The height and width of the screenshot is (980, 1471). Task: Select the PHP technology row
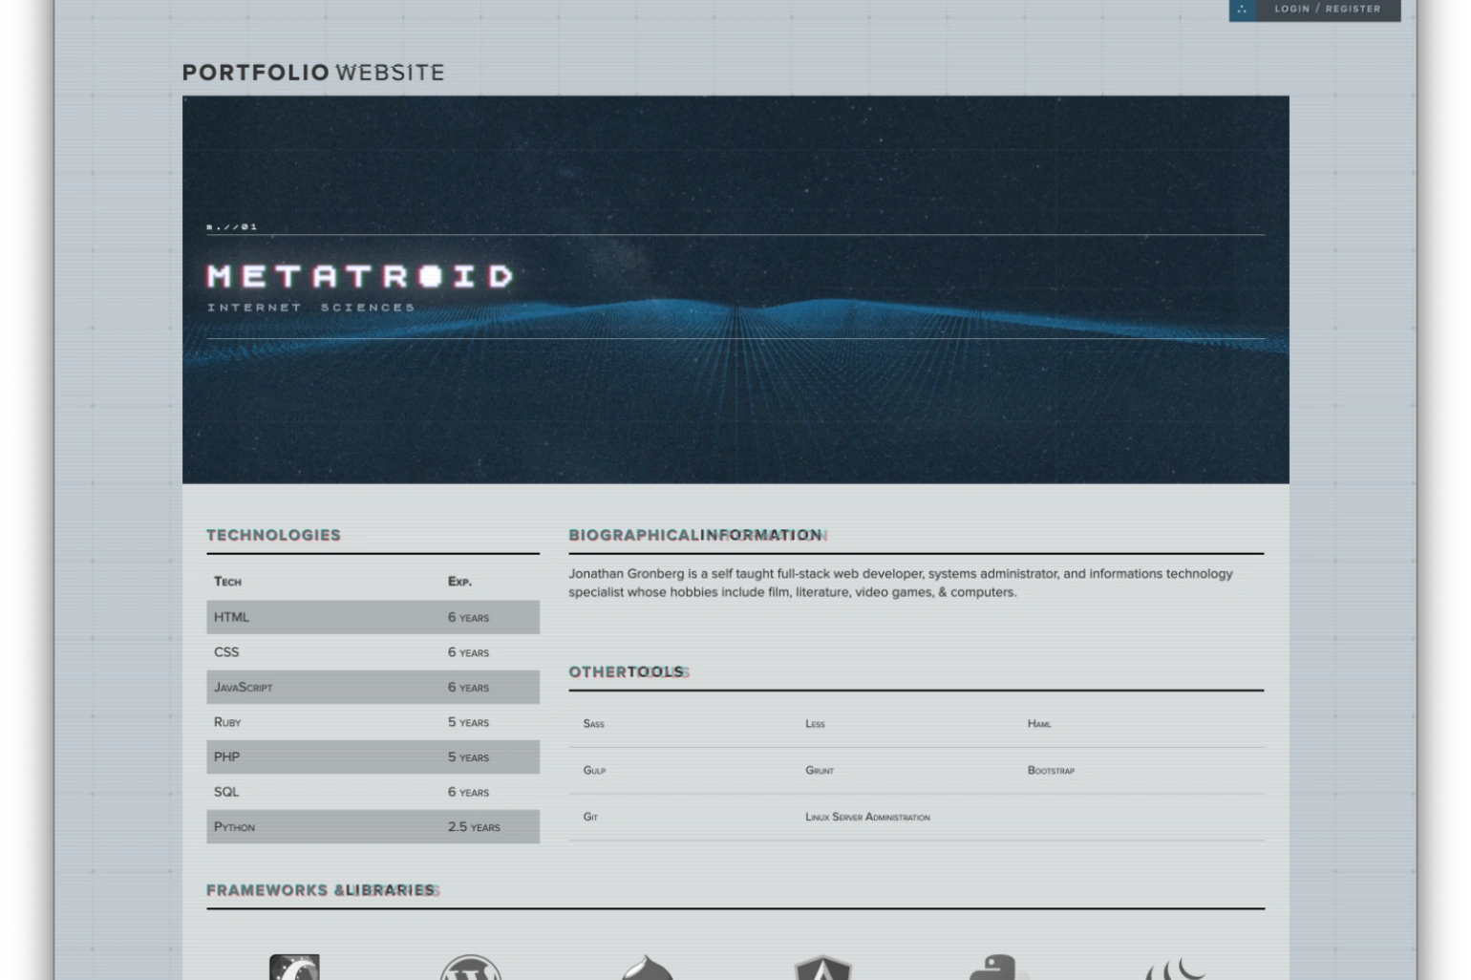click(x=373, y=756)
